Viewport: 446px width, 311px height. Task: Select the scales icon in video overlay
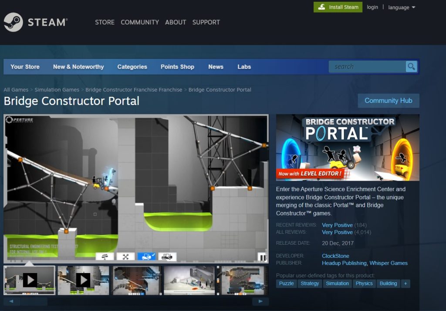[105, 256]
